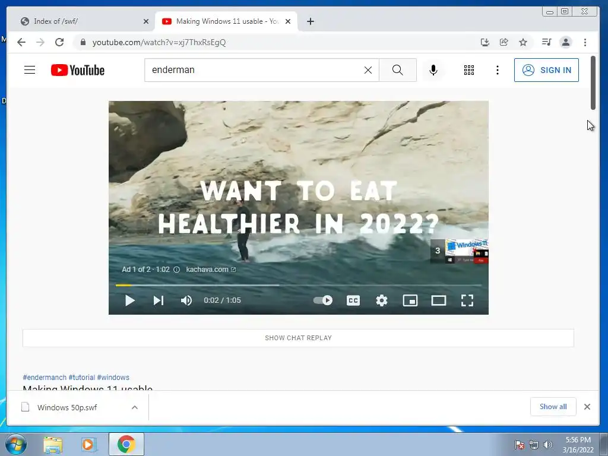Screen dimensions: 608x456
Task: Open the YouTube hamburger guide menu
Action: pyautogui.click(x=30, y=70)
